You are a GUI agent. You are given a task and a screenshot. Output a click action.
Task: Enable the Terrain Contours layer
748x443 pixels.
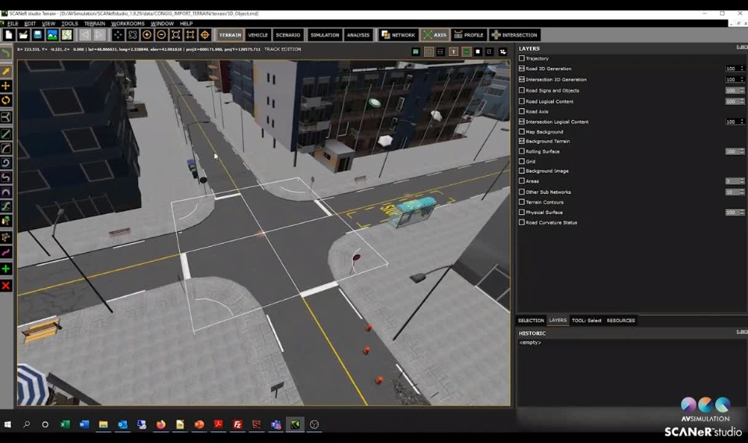click(x=521, y=202)
